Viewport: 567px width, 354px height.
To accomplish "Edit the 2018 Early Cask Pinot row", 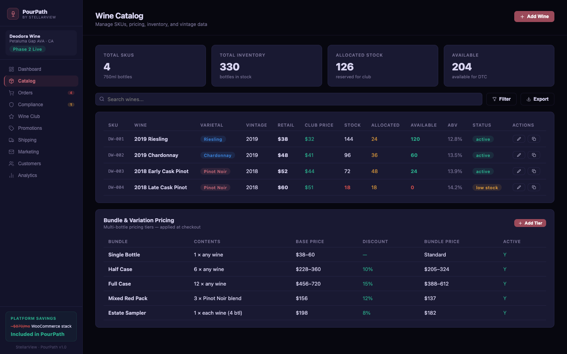I will (x=519, y=171).
